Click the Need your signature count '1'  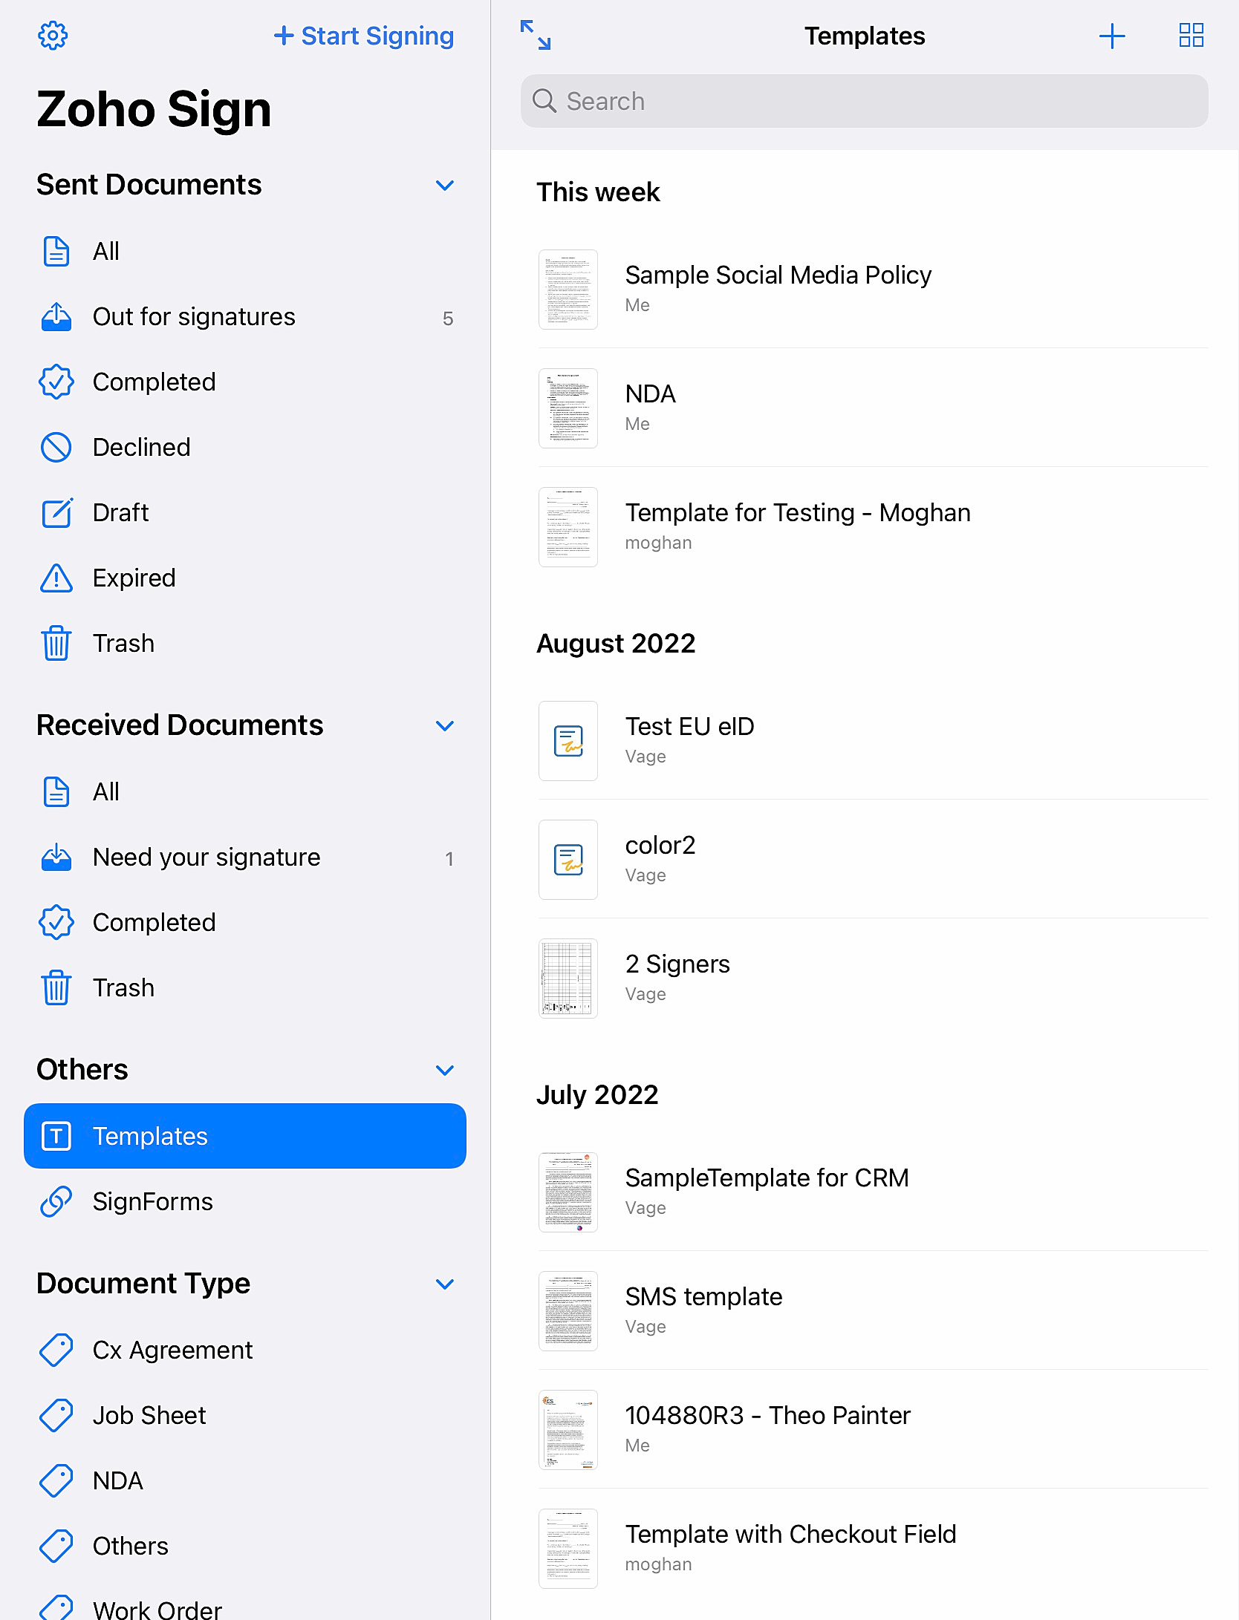(x=449, y=859)
